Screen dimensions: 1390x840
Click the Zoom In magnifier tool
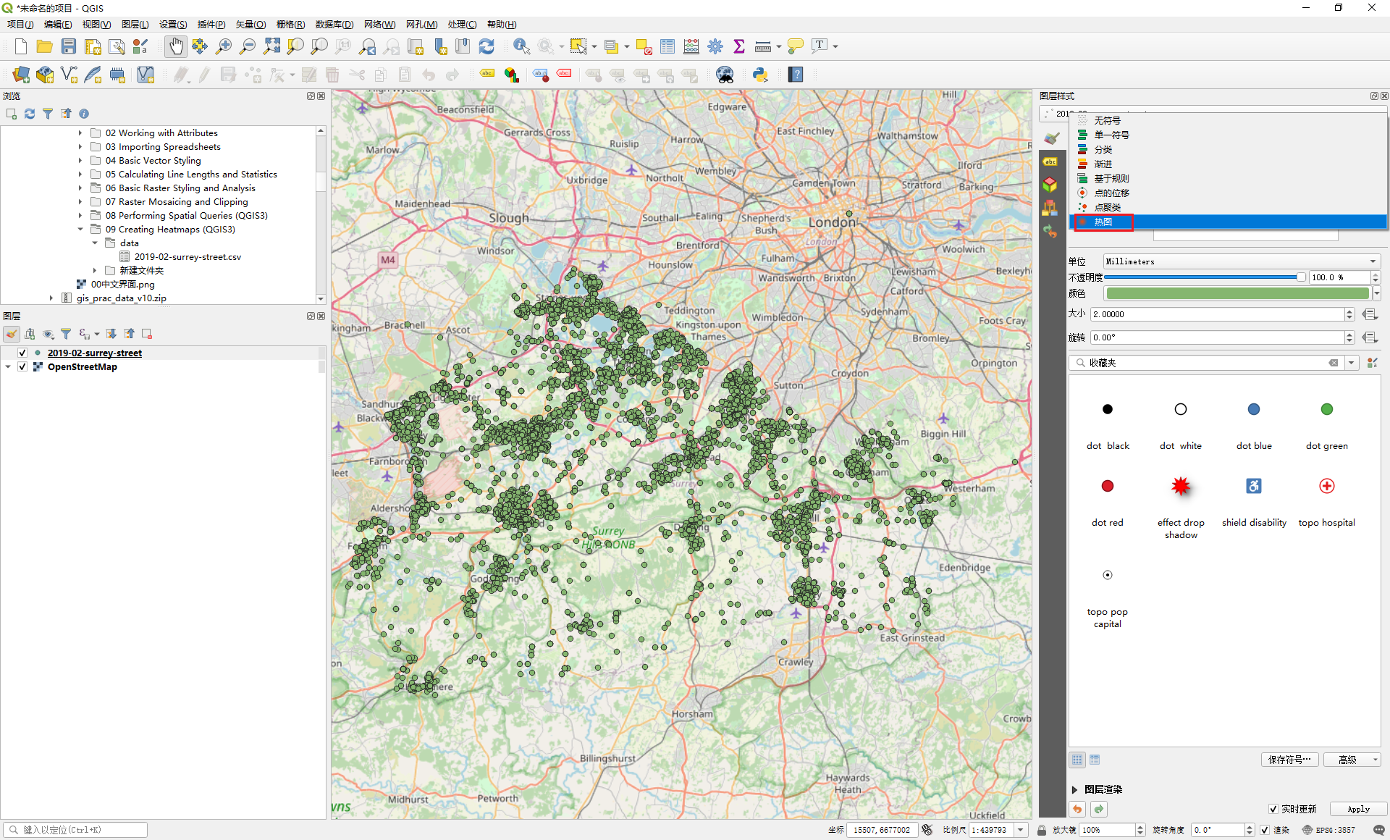(x=224, y=46)
